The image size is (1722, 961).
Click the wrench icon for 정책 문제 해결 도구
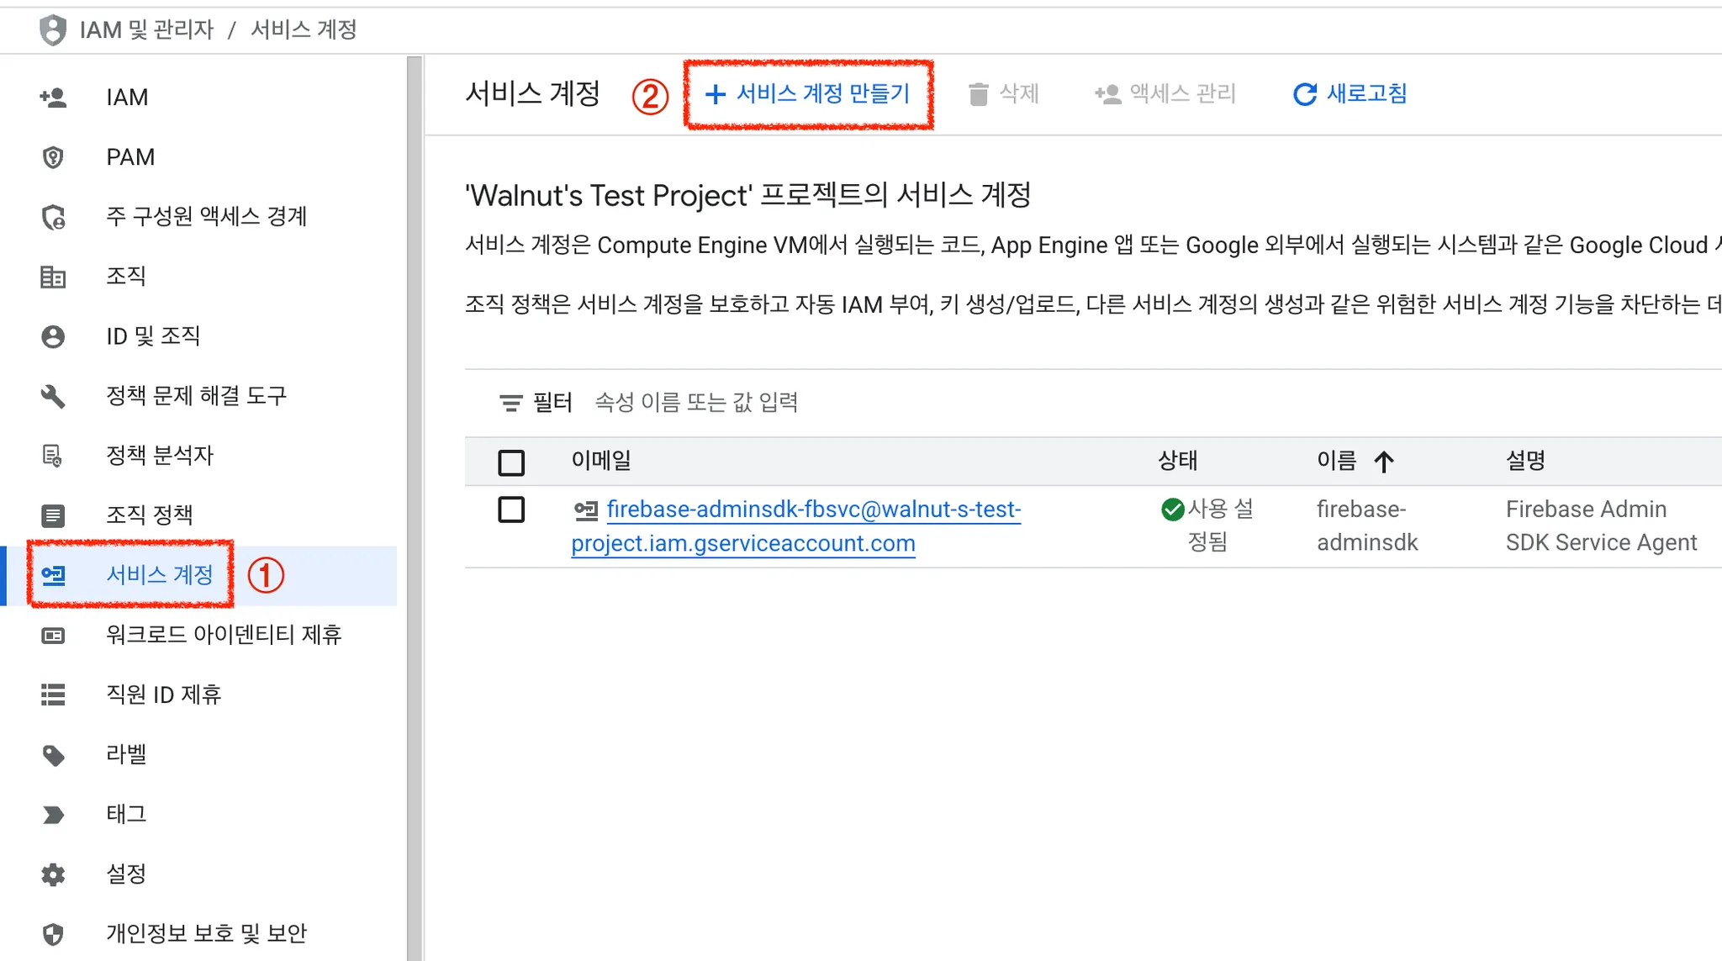(53, 396)
